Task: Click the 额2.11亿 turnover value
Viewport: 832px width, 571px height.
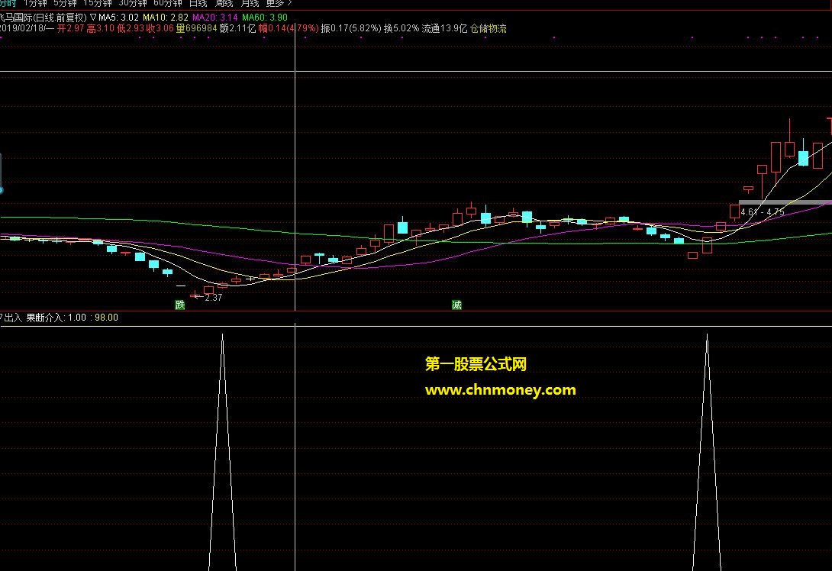Action: (x=237, y=28)
